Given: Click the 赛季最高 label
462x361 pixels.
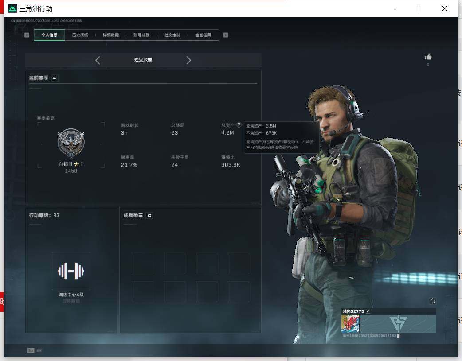Looking at the screenshot, I should [46, 118].
